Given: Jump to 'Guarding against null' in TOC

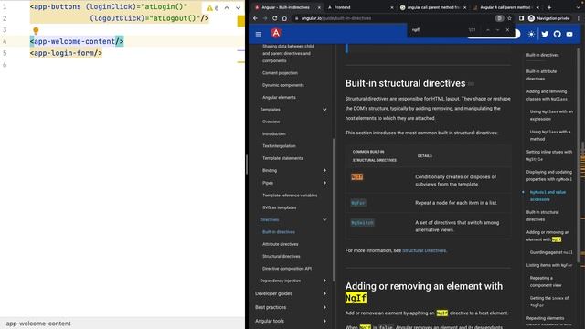Looking at the screenshot, I should [x=551, y=252].
